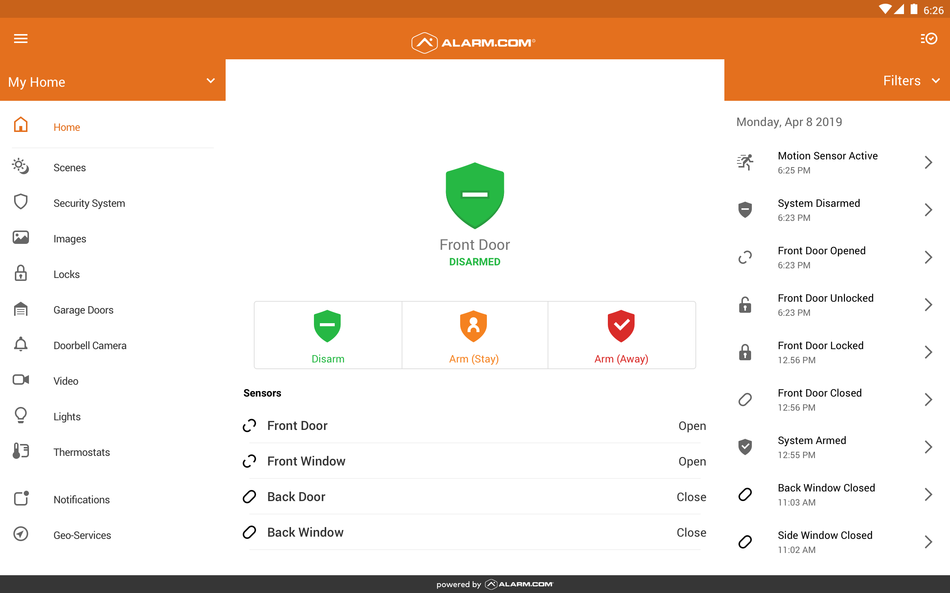This screenshot has width=950, height=593.
Task: Open the Scenes panel from the sidebar
Action: [69, 168]
